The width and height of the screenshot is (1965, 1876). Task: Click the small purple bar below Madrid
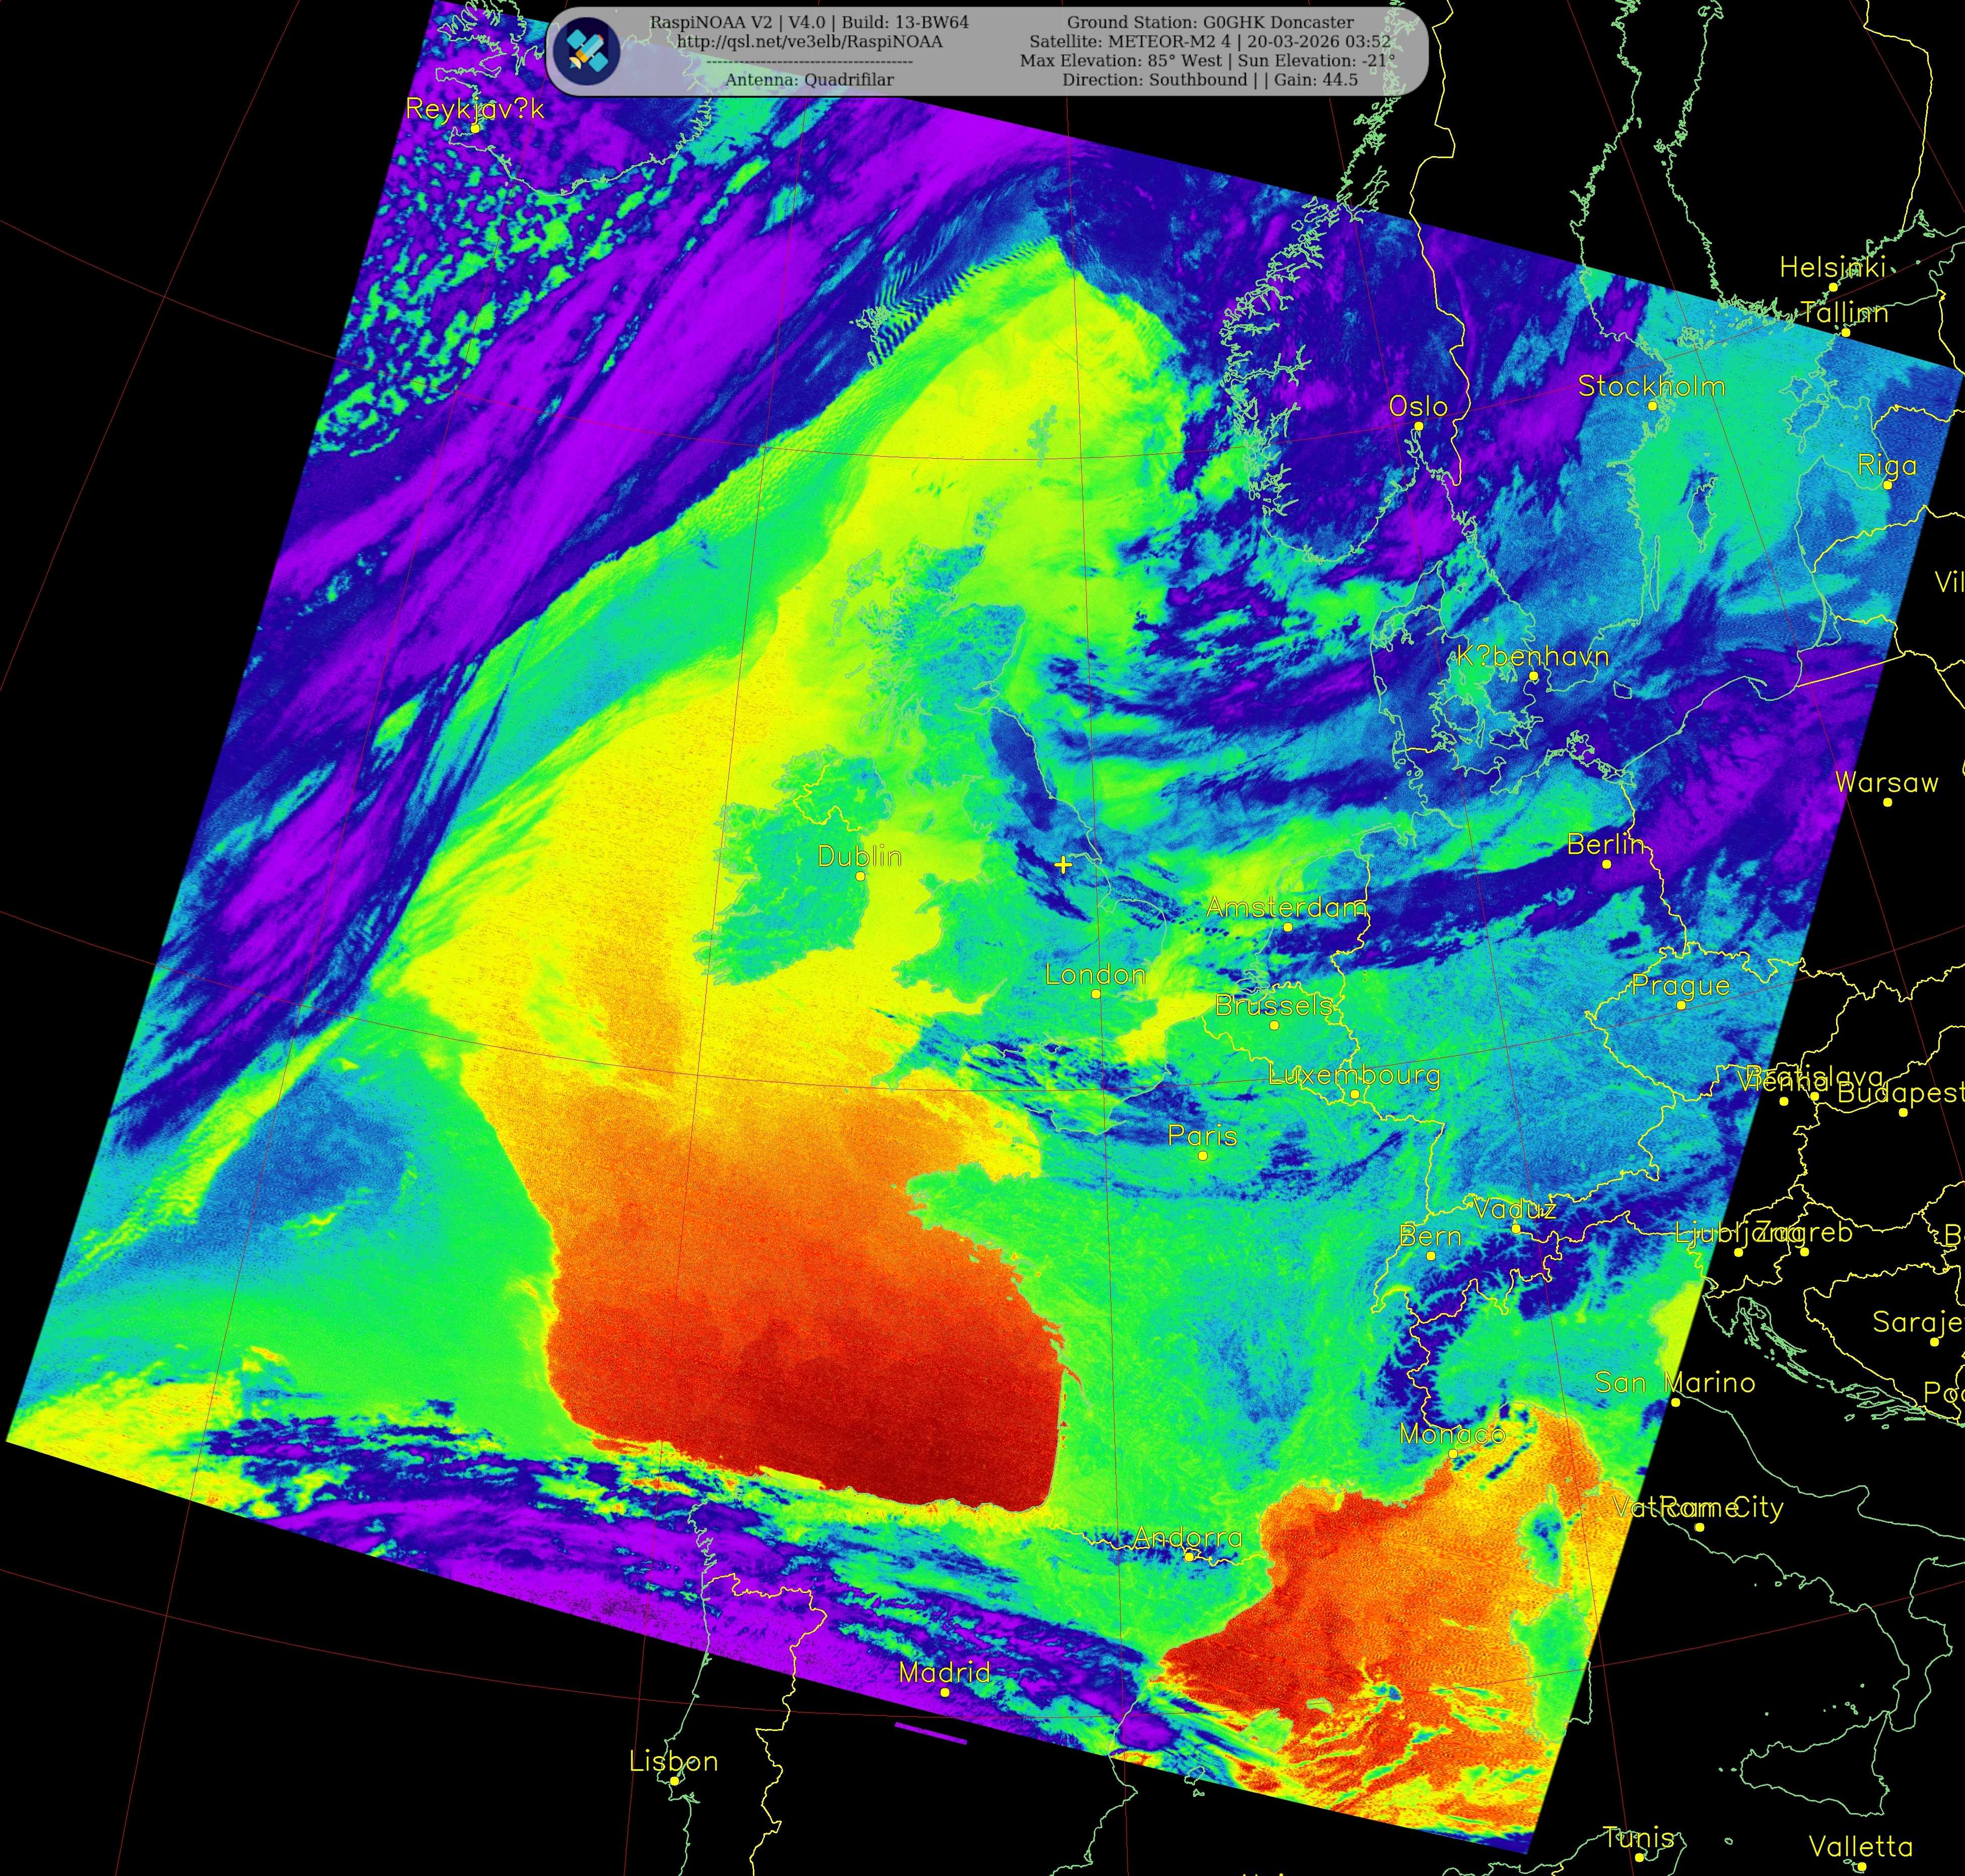click(x=930, y=1733)
